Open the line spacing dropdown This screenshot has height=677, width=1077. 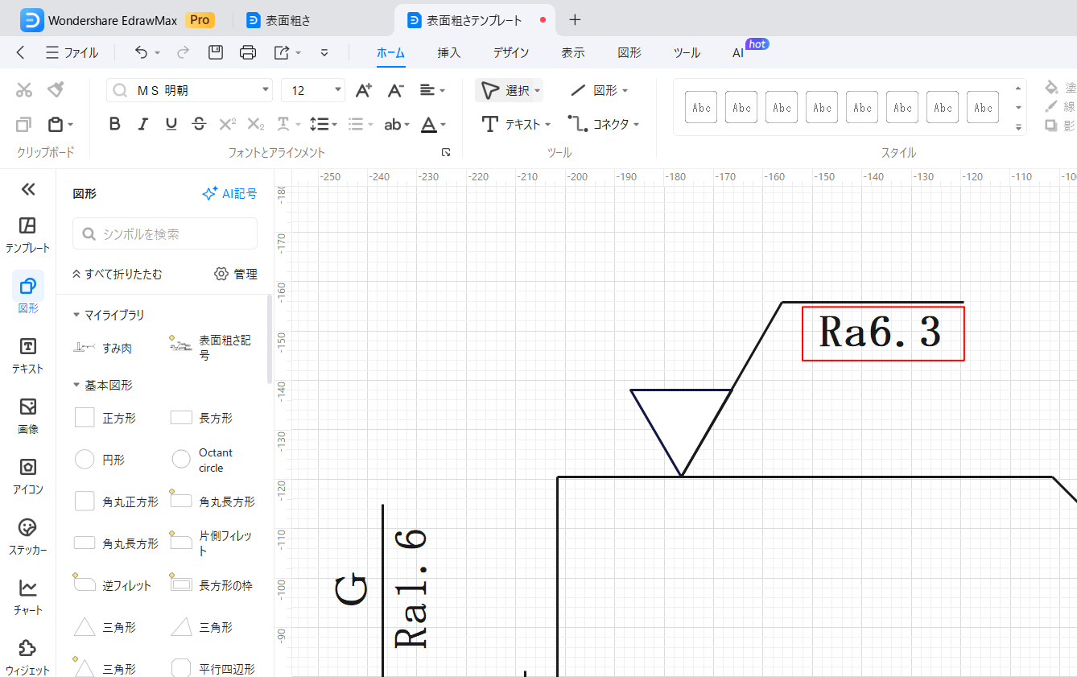[324, 124]
